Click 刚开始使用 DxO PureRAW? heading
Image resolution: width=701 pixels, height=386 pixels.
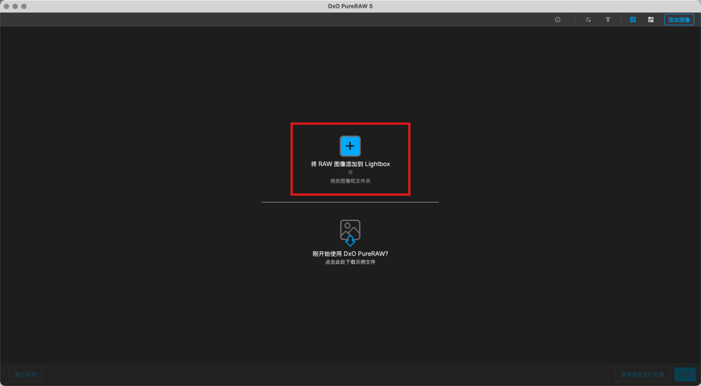pos(350,253)
